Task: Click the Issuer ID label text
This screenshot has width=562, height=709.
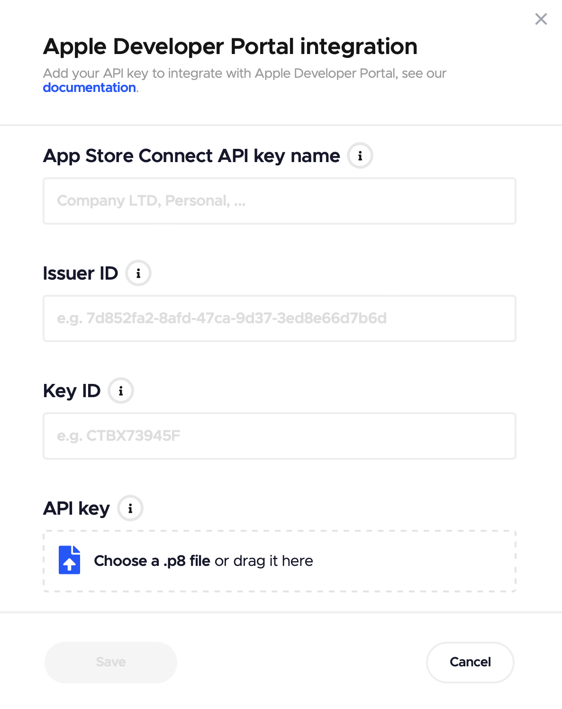Action: (81, 274)
